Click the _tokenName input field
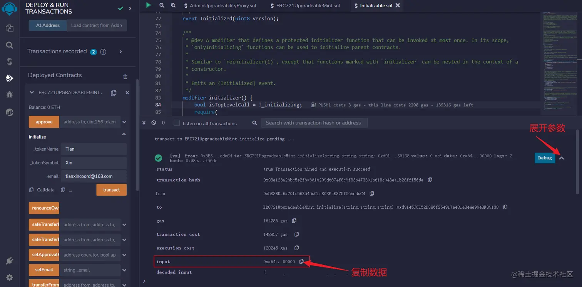This screenshot has height=287, width=582. pos(94,149)
